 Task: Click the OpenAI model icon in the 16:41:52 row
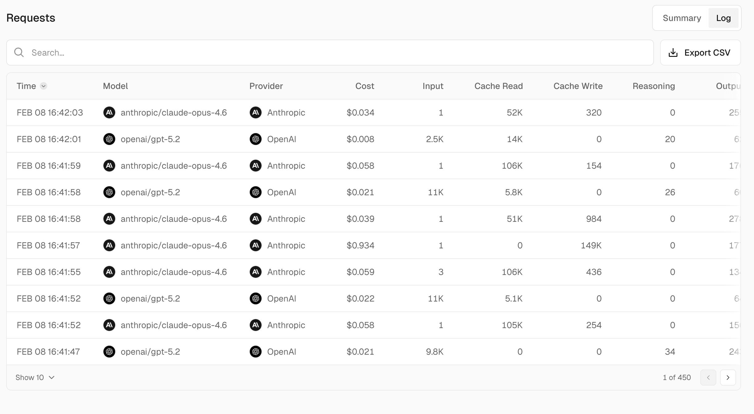109,298
